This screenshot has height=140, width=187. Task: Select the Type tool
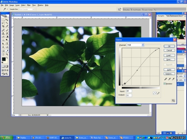7,44
